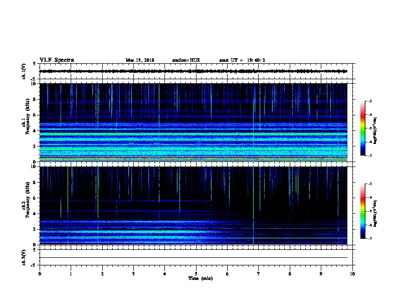Click the ch.2 spectrogram color scale bar
This screenshot has width=397, height=307.
(x=362, y=211)
